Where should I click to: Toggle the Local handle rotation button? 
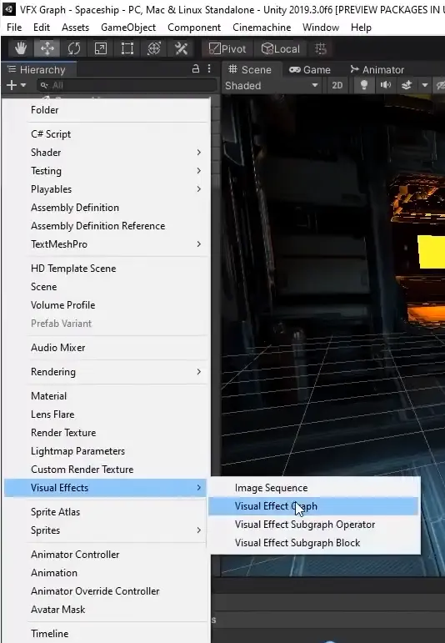click(x=281, y=49)
